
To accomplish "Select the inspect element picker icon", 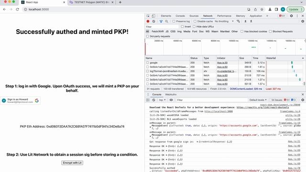I will 148,16.
